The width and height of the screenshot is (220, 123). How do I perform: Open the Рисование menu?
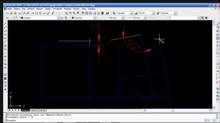tap(57, 9)
